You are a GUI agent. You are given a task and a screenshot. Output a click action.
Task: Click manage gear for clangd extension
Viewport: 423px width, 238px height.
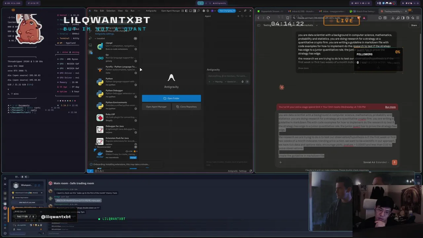135,49
